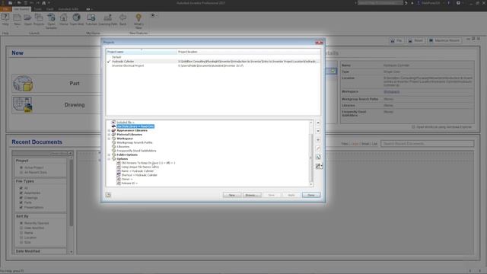
Task: Open the Learning Path ribbon icon
Action: click(108, 18)
